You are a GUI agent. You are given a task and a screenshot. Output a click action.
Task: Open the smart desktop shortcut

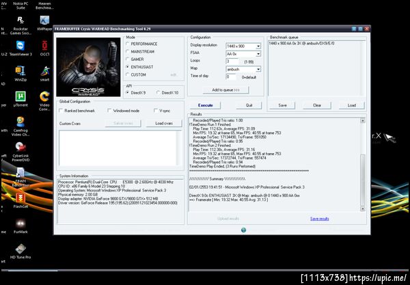44,74
